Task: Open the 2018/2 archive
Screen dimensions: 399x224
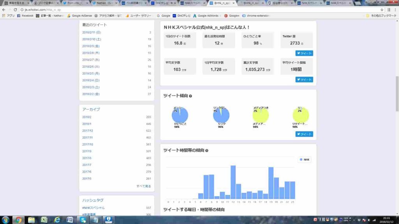Action: tap(87, 117)
